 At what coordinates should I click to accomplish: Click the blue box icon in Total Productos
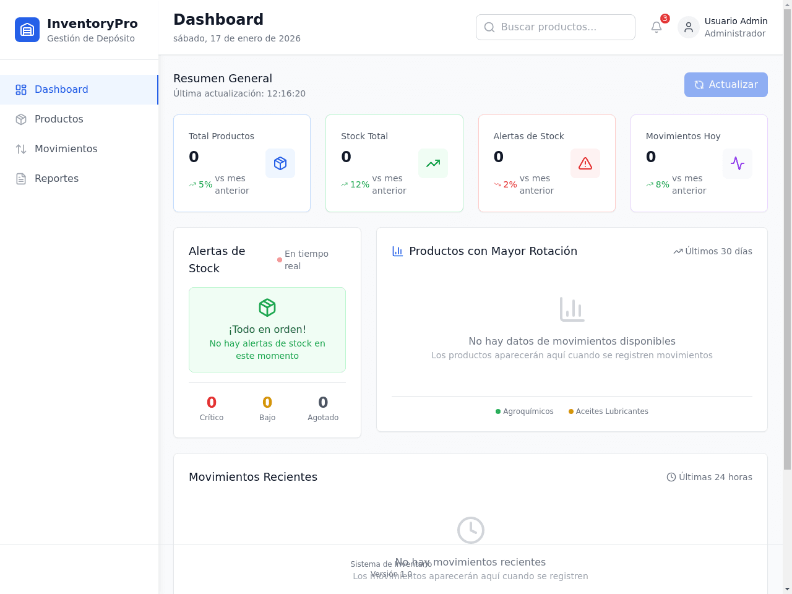280,163
